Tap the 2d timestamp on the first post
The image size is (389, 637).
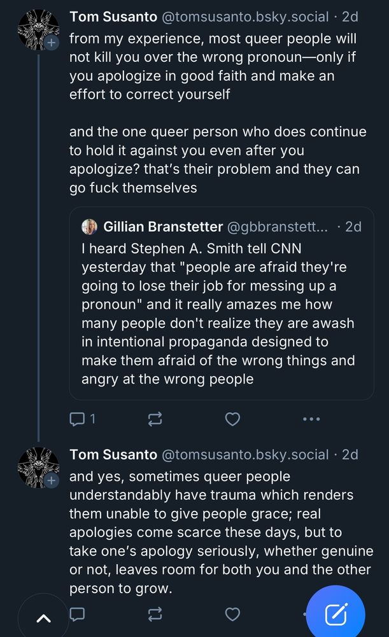pos(350,17)
